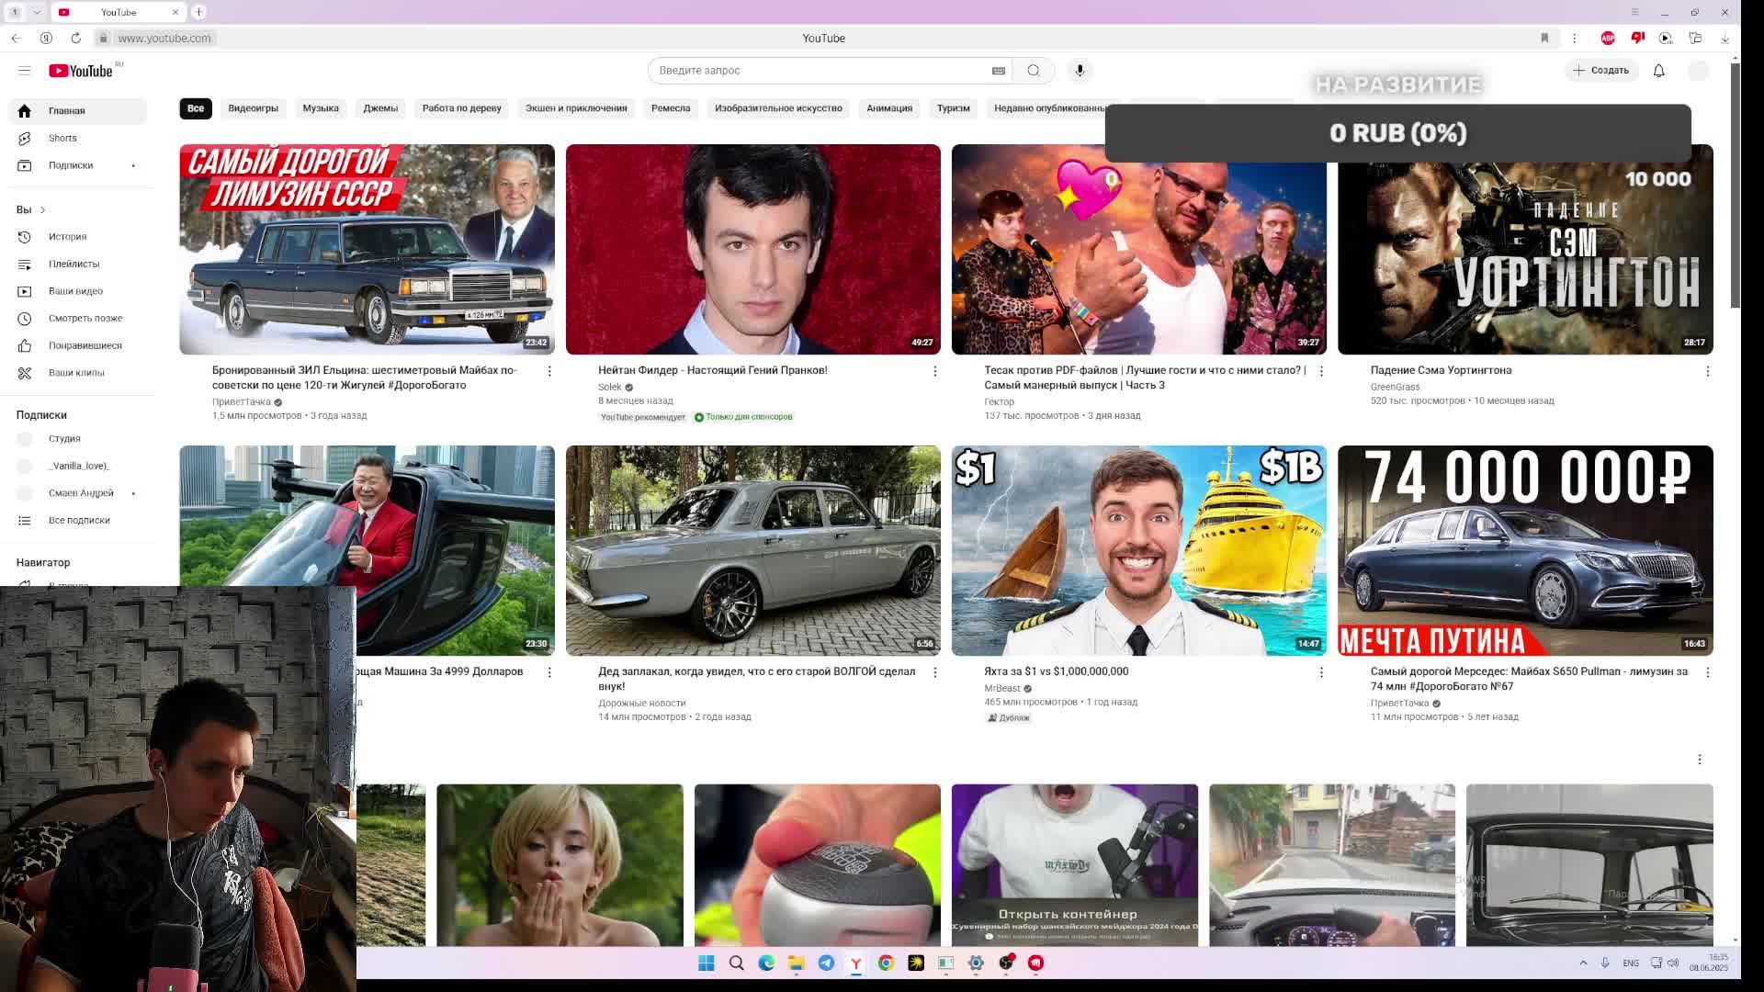Select the Музыка filter chip

321,108
